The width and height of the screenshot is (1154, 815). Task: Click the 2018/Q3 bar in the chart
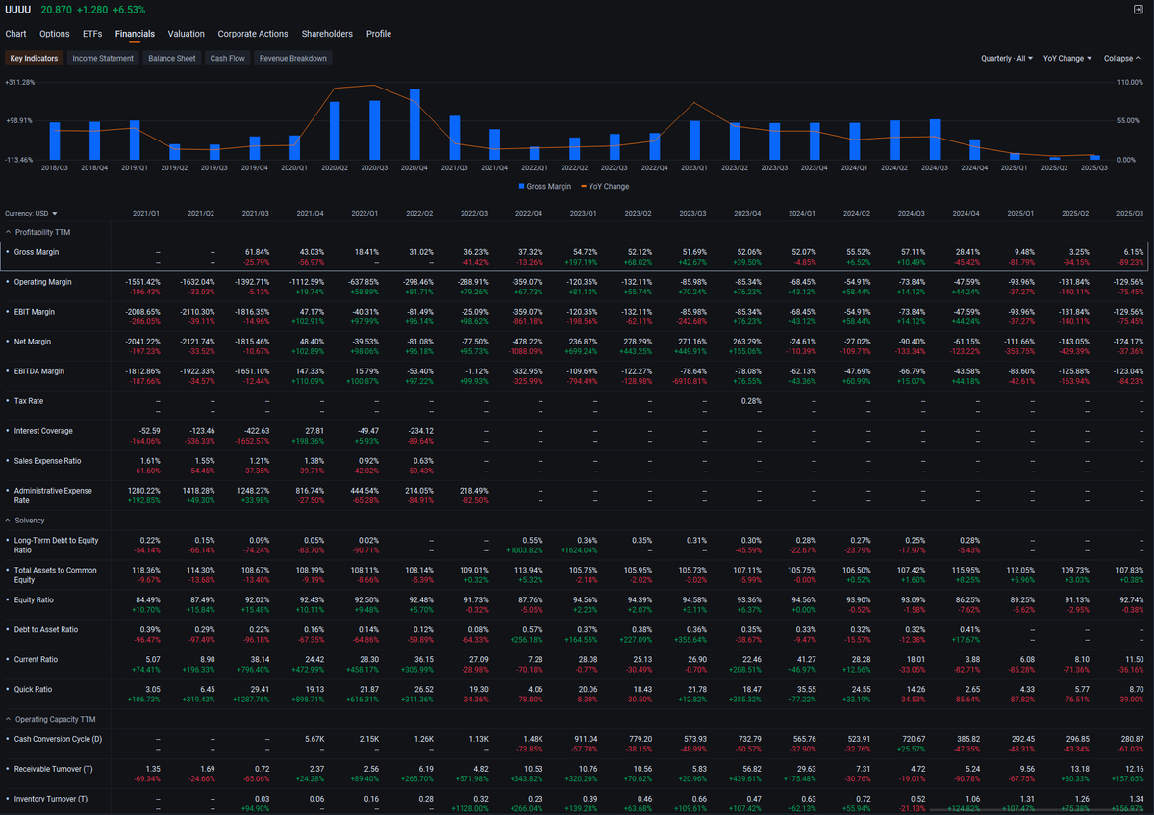tap(55, 141)
